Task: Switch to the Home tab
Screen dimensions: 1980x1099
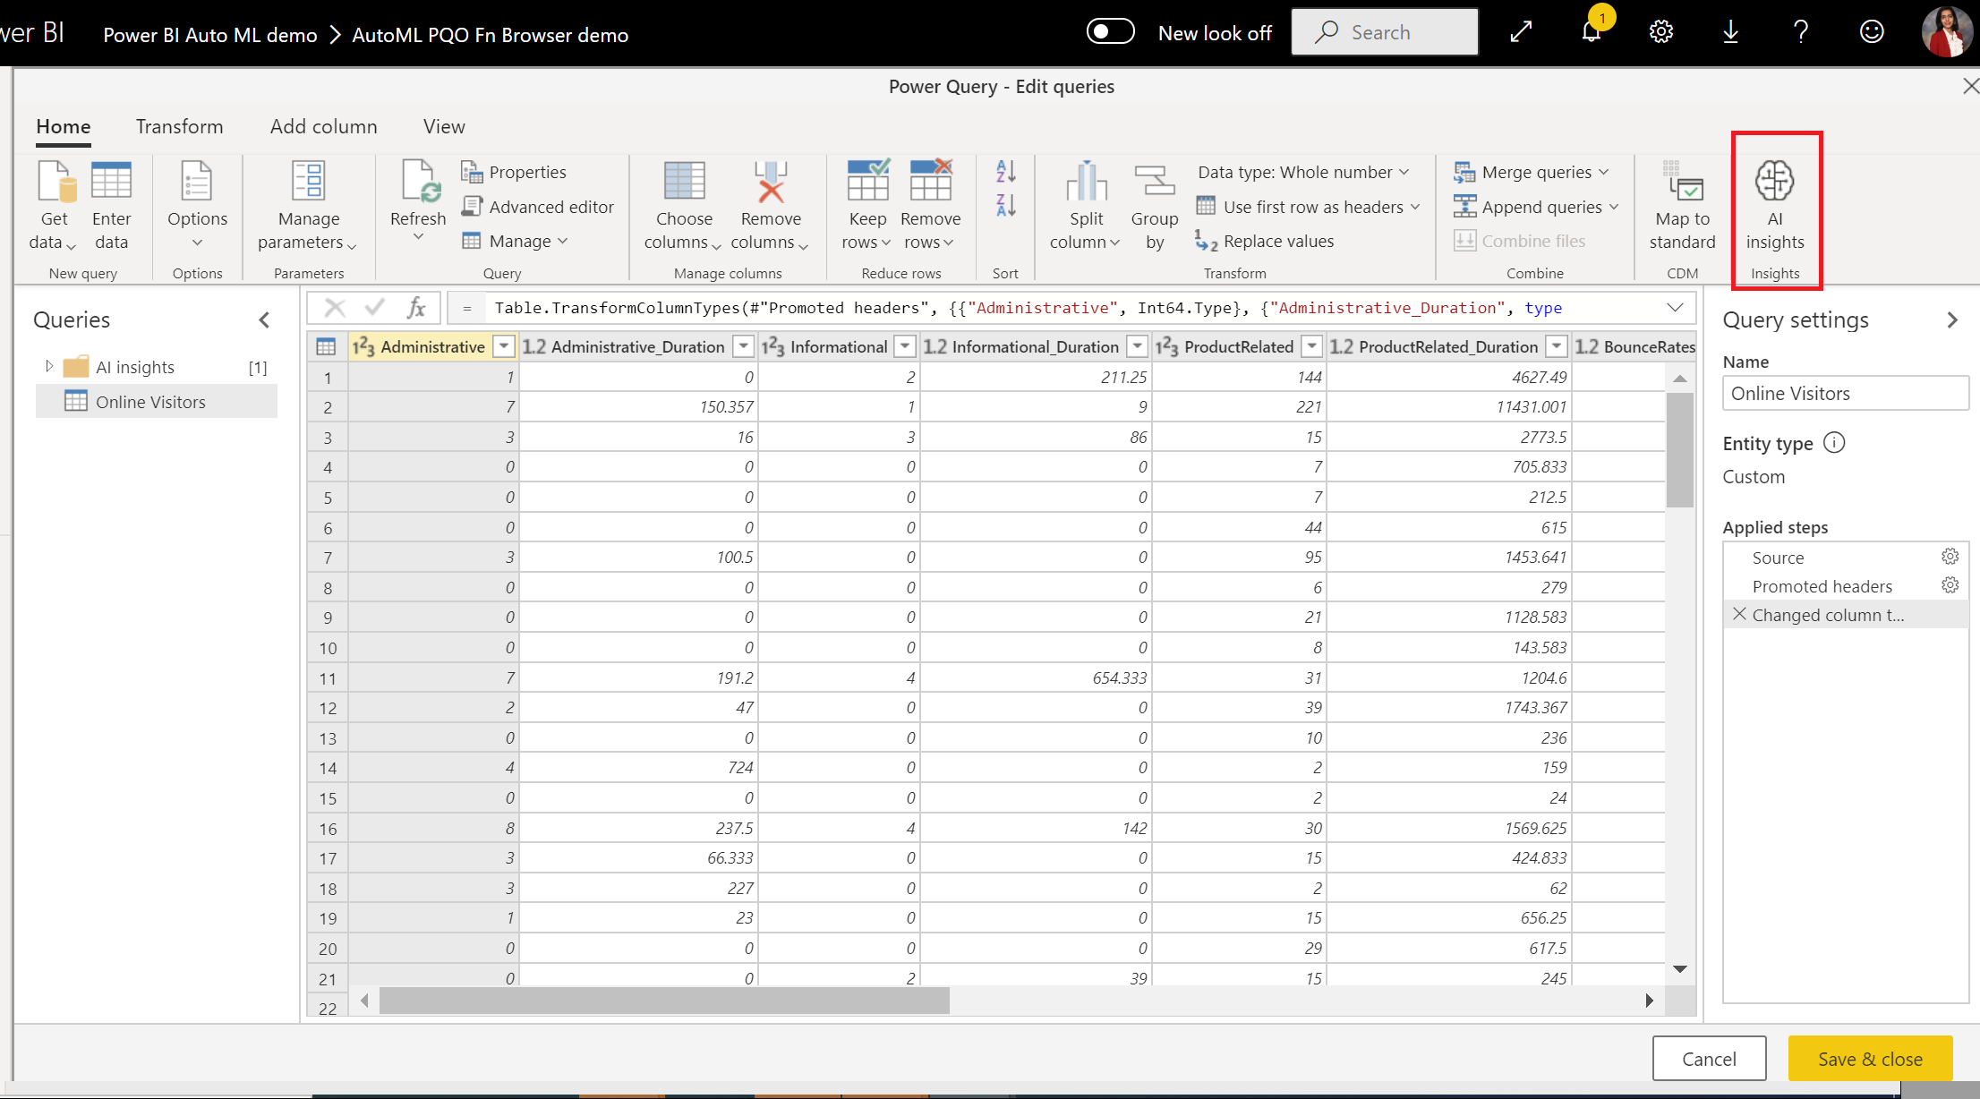Action: coord(64,127)
